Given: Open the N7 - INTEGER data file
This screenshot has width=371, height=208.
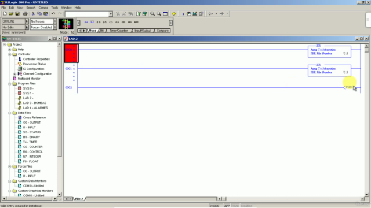Looking at the screenshot, I should tap(32, 157).
